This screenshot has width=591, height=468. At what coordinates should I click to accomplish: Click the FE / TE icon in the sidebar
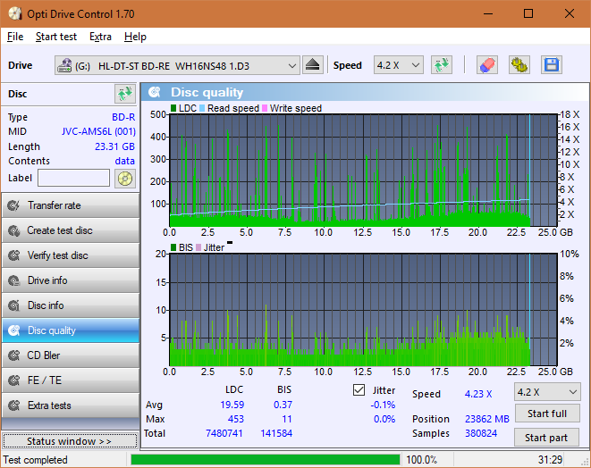coord(14,380)
